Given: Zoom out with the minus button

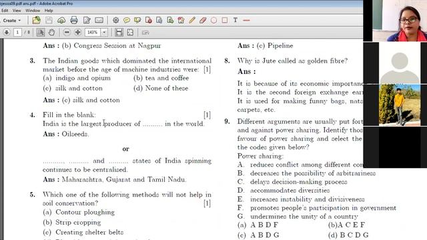Looking at the screenshot, I should 67,33.
